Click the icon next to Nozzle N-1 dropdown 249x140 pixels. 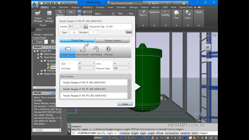[86, 26]
